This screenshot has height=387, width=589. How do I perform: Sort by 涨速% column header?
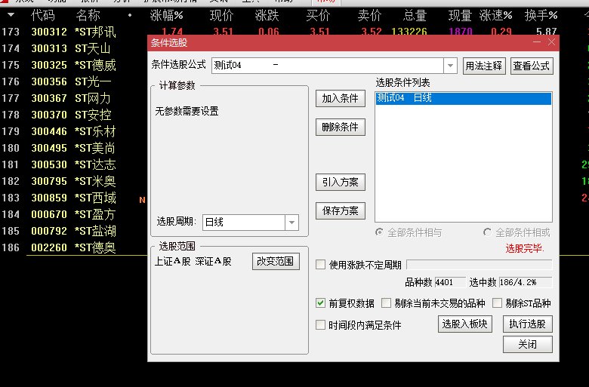pos(496,15)
